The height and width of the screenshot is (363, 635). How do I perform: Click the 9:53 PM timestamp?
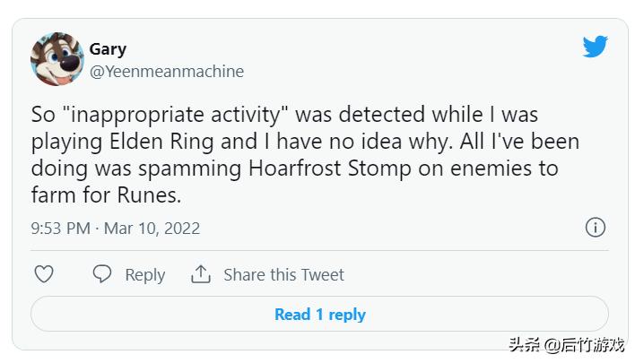(60, 229)
